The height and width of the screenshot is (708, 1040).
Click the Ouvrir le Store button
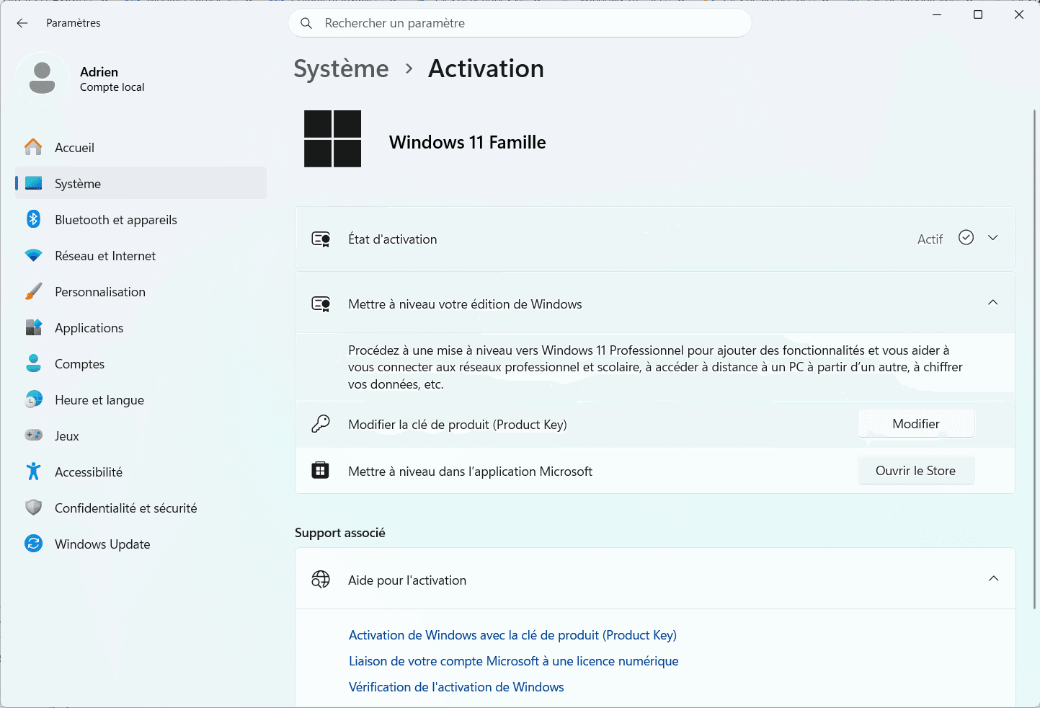916,471
